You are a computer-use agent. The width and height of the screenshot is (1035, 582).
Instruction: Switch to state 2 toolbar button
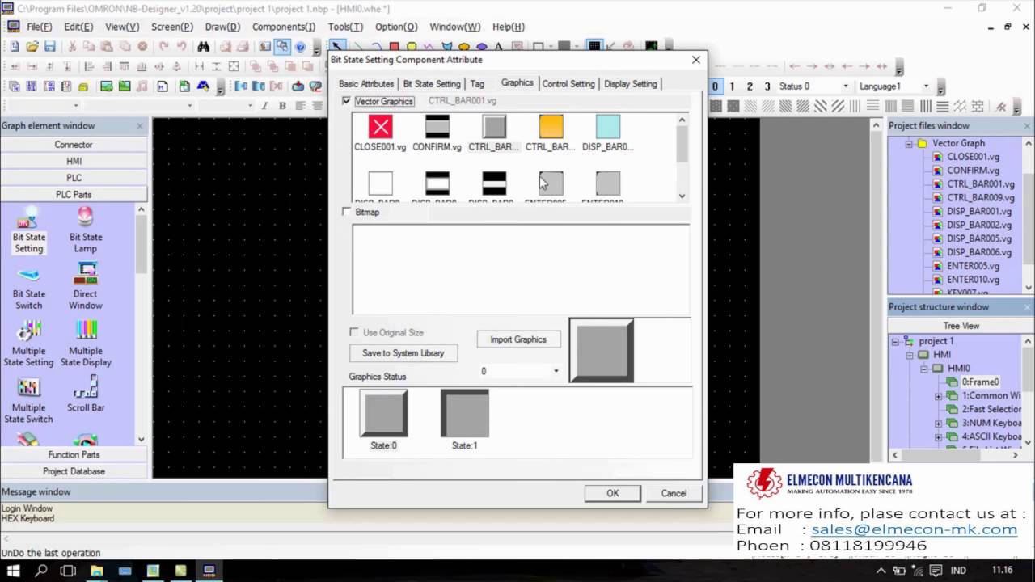[x=750, y=86]
